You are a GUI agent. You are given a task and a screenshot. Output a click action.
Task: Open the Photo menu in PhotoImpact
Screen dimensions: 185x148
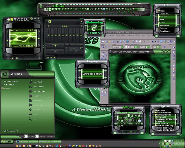(x=118, y=35)
